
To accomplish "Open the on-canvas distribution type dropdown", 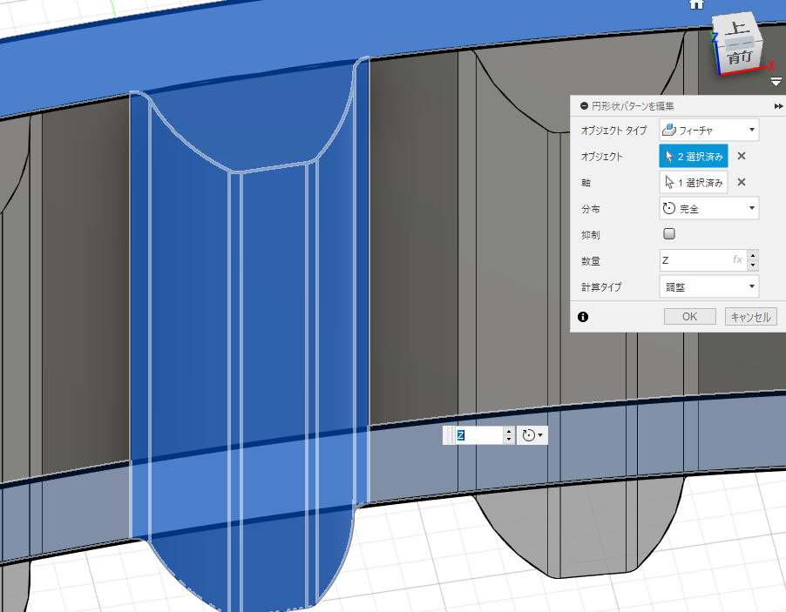I will [532, 435].
